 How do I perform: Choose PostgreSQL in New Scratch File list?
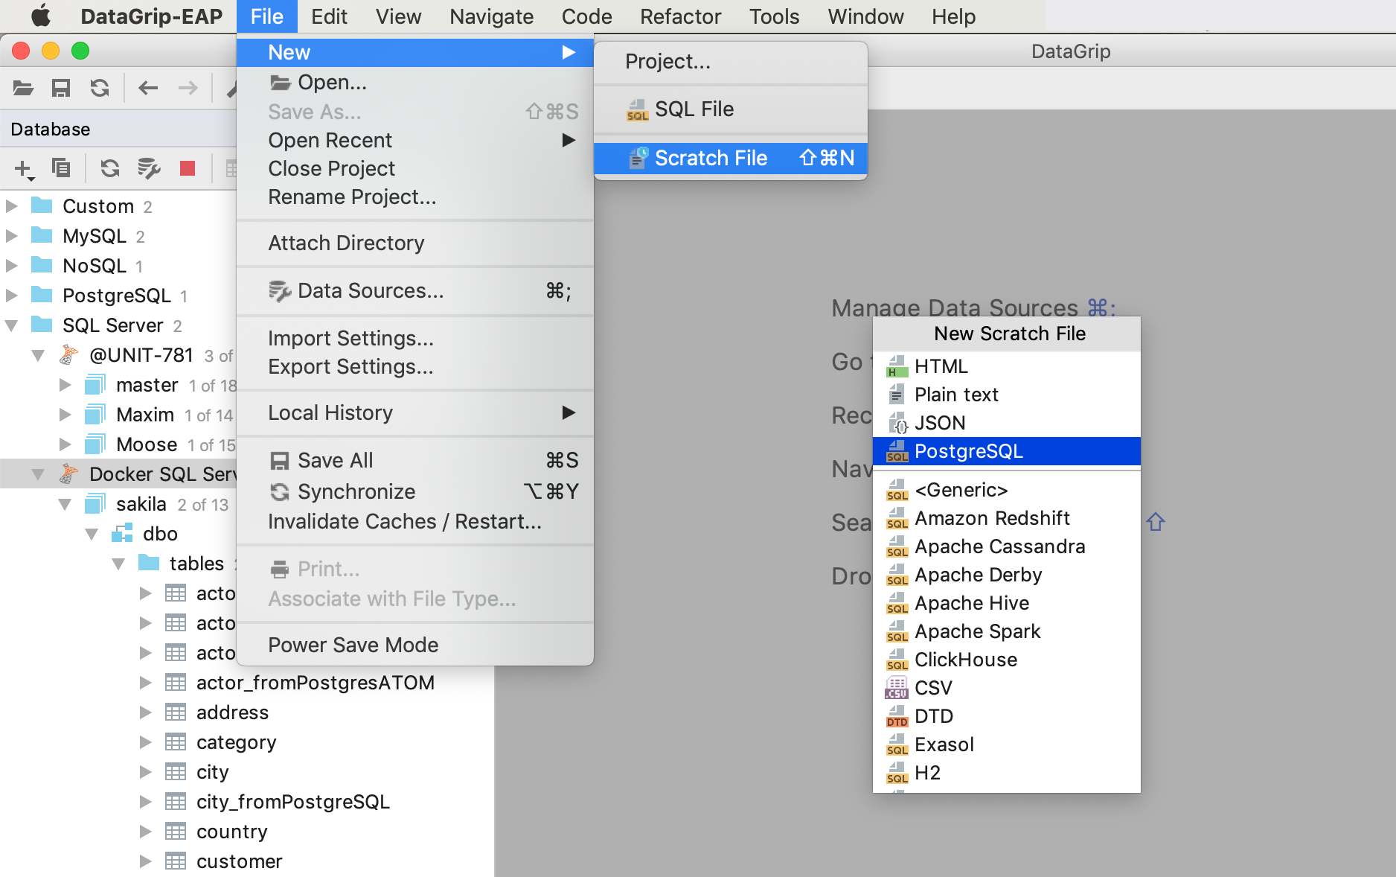[x=1006, y=451]
